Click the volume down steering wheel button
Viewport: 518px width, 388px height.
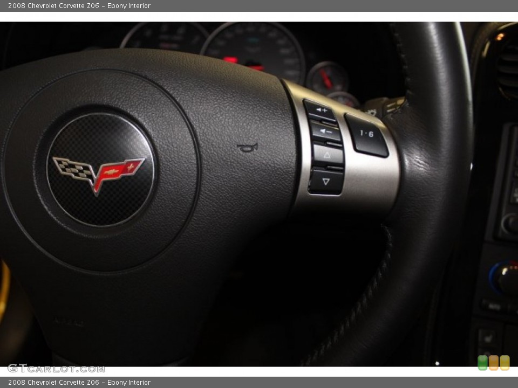[x=325, y=132]
